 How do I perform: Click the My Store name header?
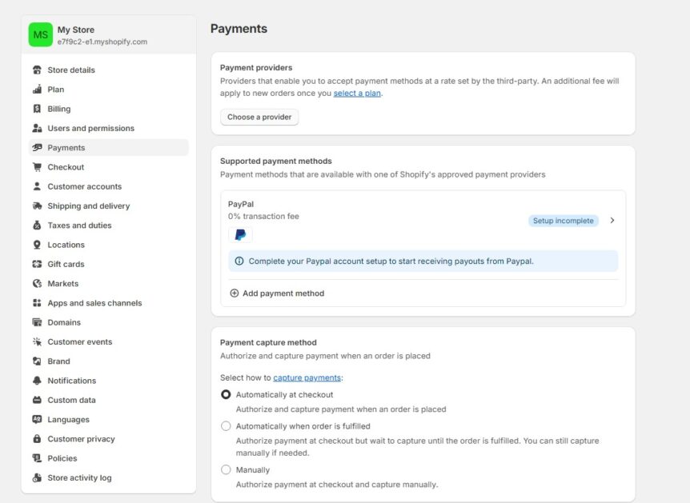[x=76, y=30]
